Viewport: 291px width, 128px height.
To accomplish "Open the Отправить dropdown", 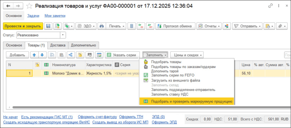I will tap(247, 26).
